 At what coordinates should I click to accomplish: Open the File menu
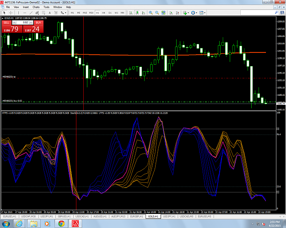[x=8, y=7]
